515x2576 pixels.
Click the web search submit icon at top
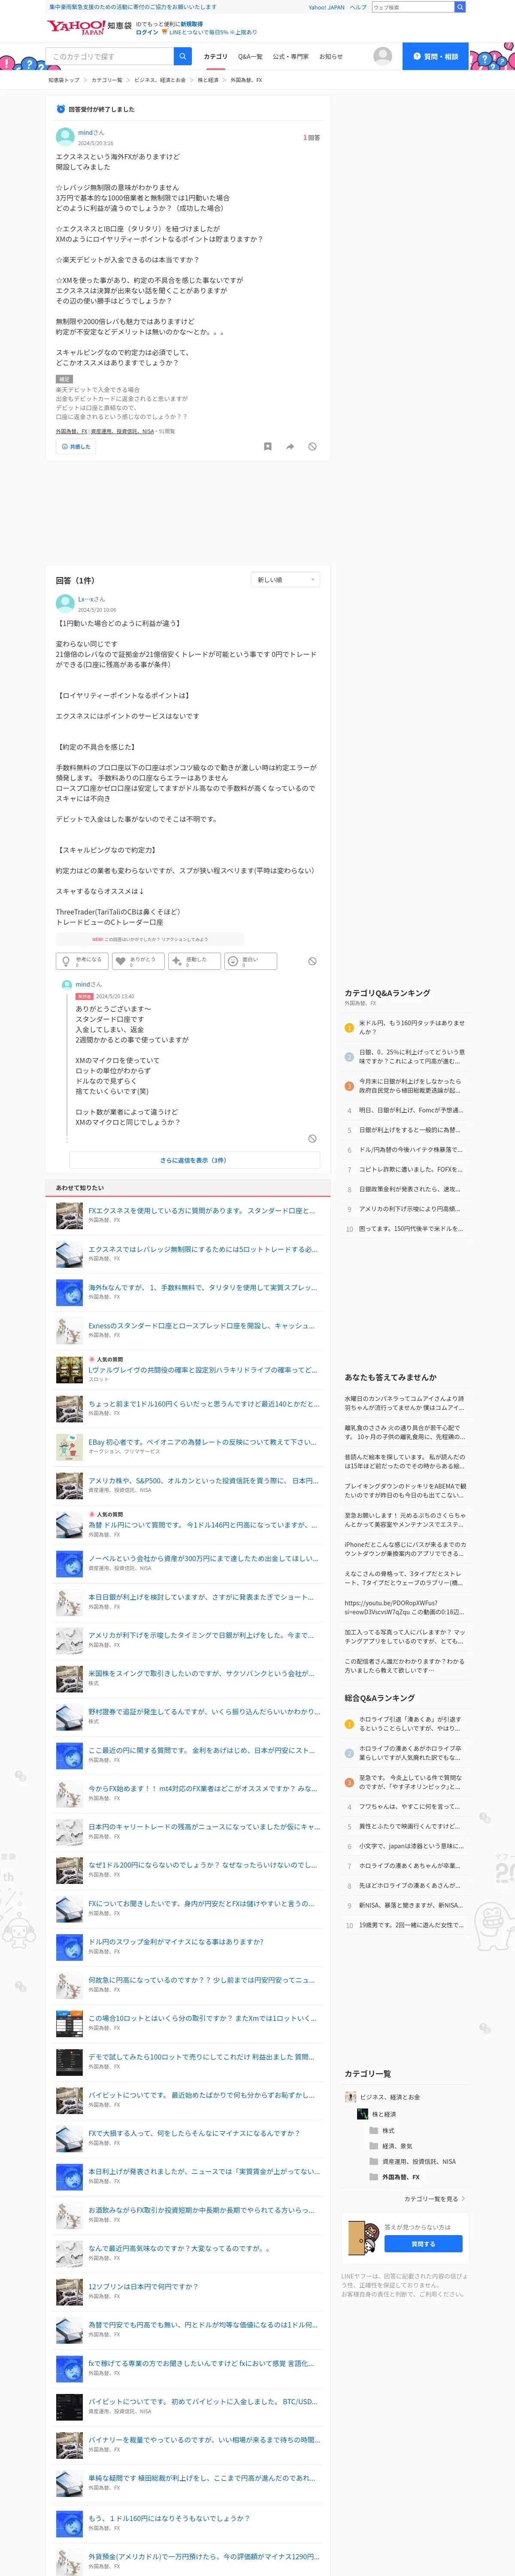[x=460, y=7]
